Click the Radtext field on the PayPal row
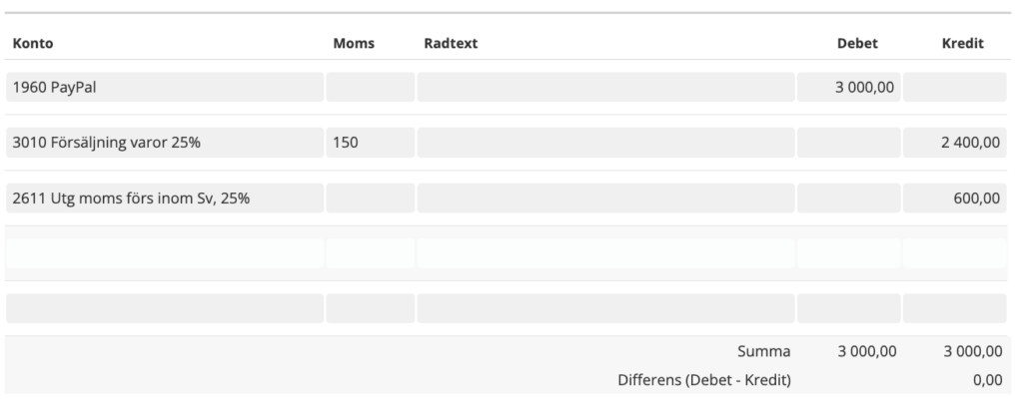1023x407 pixels. point(605,87)
